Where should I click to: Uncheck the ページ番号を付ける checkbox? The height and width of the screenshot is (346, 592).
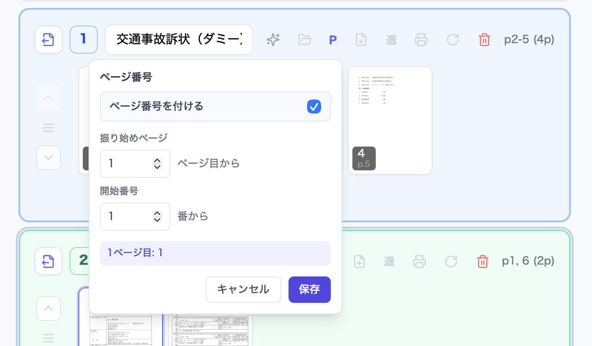pos(314,107)
